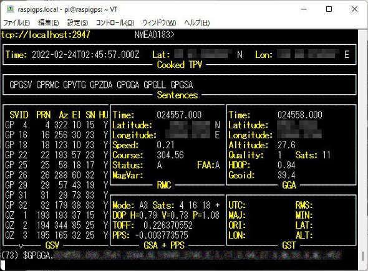Open the 編集(E) menu

click(x=49, y=23)
